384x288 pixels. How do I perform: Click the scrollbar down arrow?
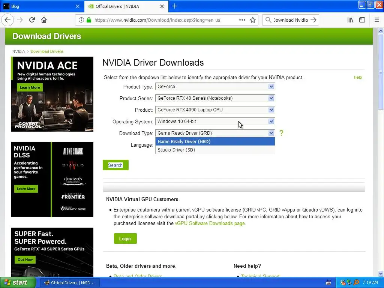click(381, 273)
